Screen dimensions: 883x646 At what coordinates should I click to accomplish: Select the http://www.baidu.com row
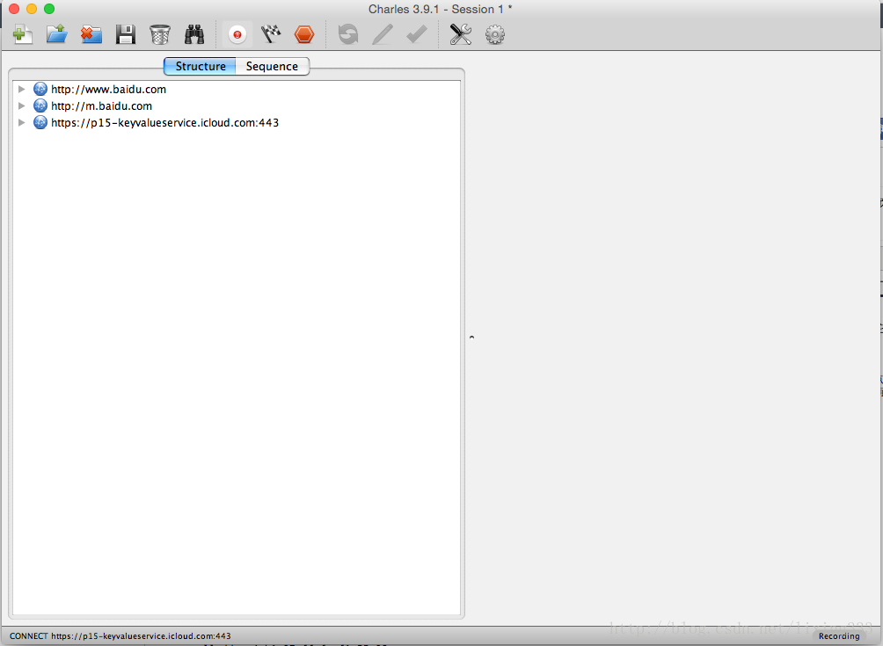click(237, 89)
